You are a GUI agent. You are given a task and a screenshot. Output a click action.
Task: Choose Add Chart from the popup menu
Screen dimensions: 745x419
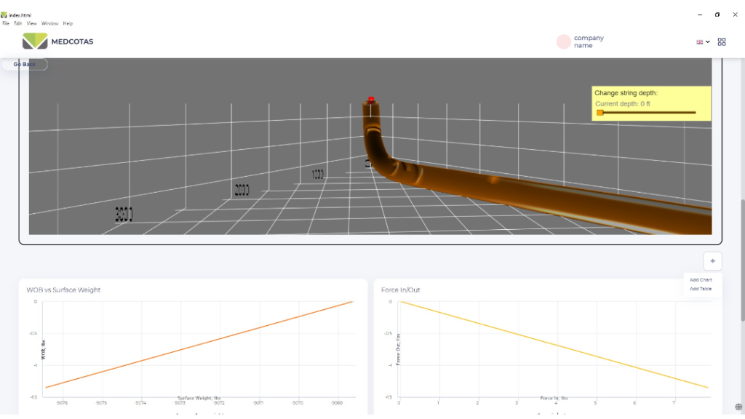[701, 280]
